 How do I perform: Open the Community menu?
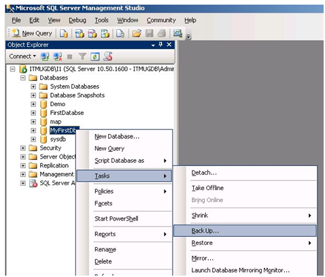click(161, 20)
